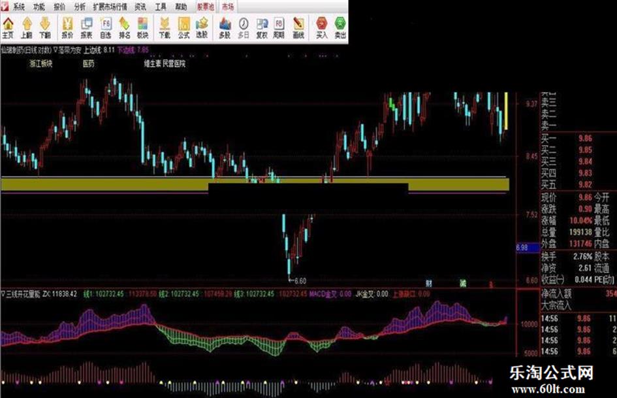617x398 pixels.
Task: Click the blue 6.98 price marker
Action: coord(528,248)
